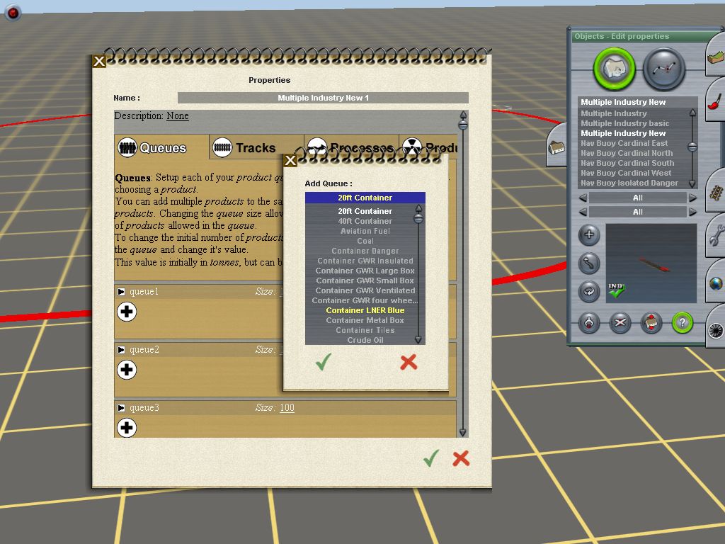Open the Tools tab with wrench icon

click(x=716, y=234)
